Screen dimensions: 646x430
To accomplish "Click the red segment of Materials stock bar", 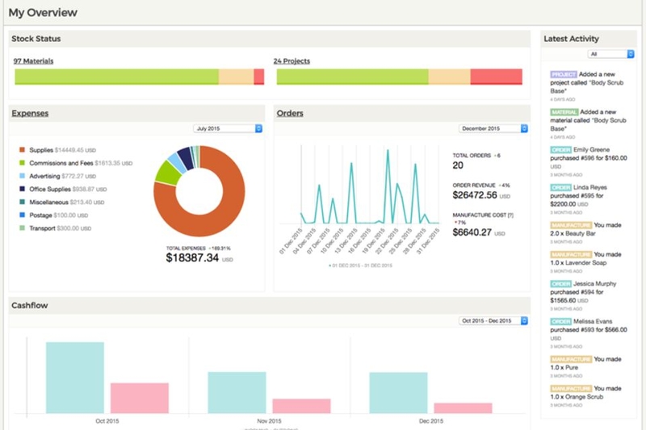I will [x=258, y=77].
